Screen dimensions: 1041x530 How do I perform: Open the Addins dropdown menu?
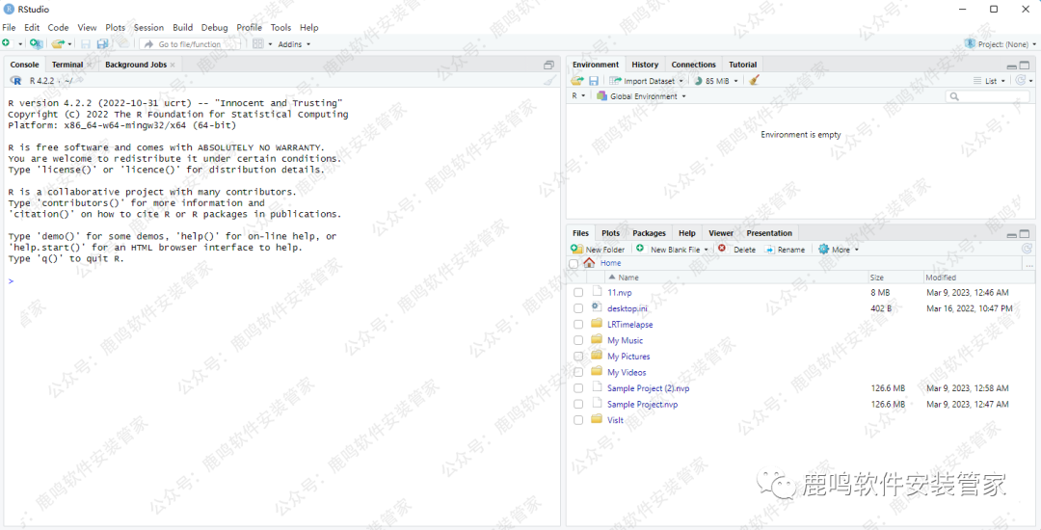(x=294, y=44)
